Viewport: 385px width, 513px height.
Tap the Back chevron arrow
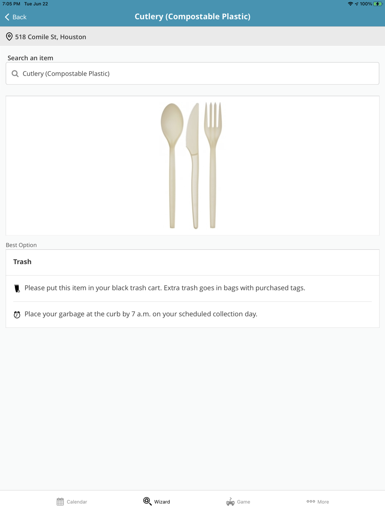pyautogui.click(x=7, y=17)
